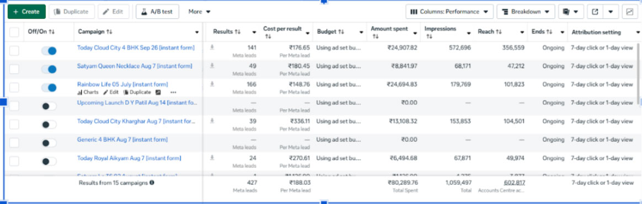Open the Attribution setting column dropdown arrow
This screenshot has width=642, height=204.
[638, 32]
